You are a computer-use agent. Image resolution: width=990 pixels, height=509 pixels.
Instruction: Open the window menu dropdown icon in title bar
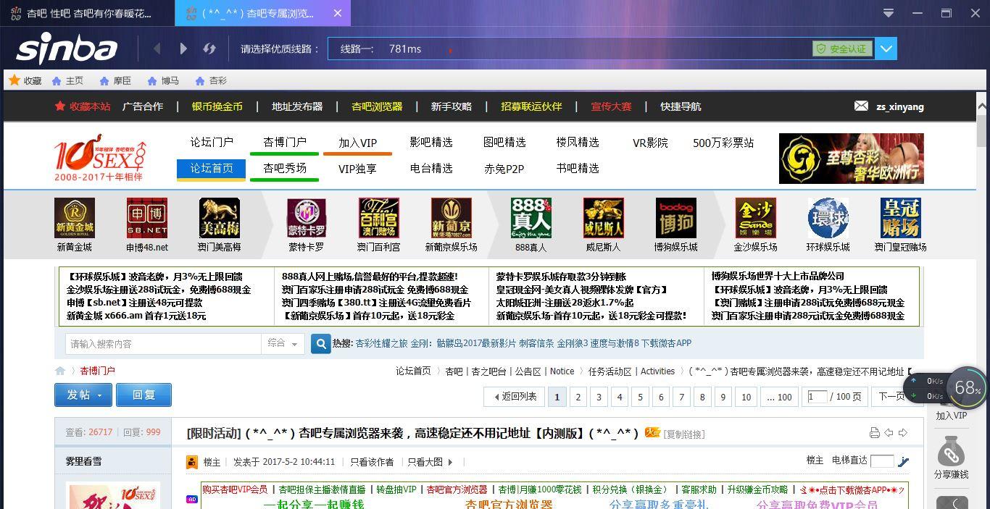coord(889,13)
